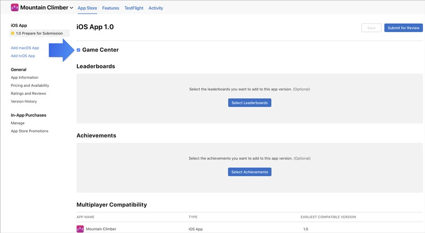The height and width of the screenshot is (233, 425).
Task: Open App Store Promotions in the sidebar
Action: pos(29,131)
